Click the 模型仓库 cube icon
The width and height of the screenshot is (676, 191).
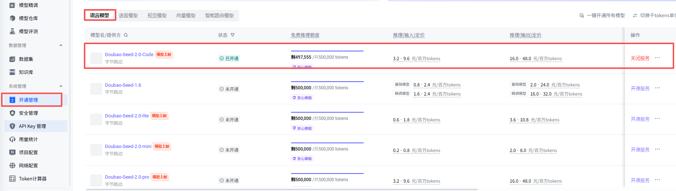point(12,18)
